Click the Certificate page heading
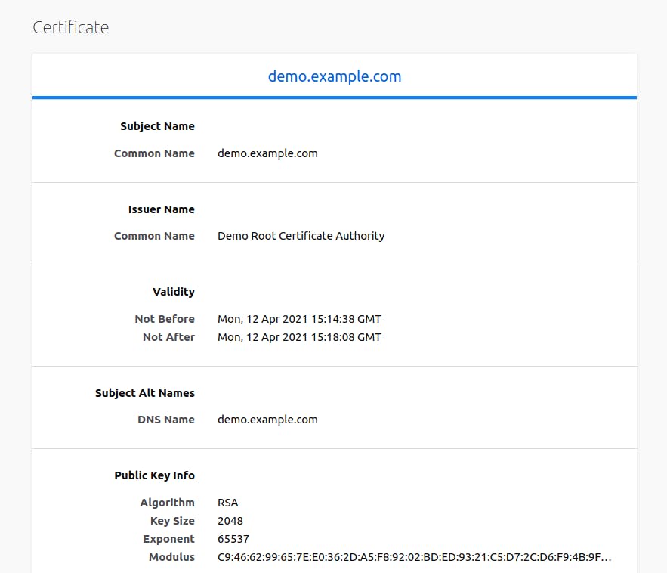The width and height of the screenshot is (667, 573). coord(71,28)
